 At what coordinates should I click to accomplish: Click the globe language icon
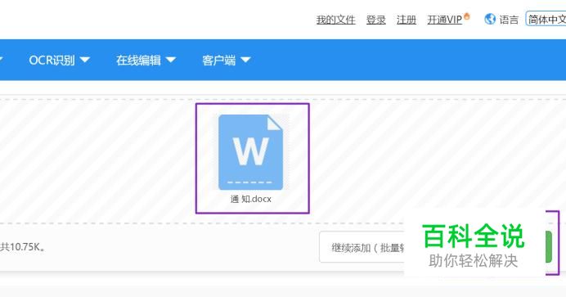coord(490,19)
